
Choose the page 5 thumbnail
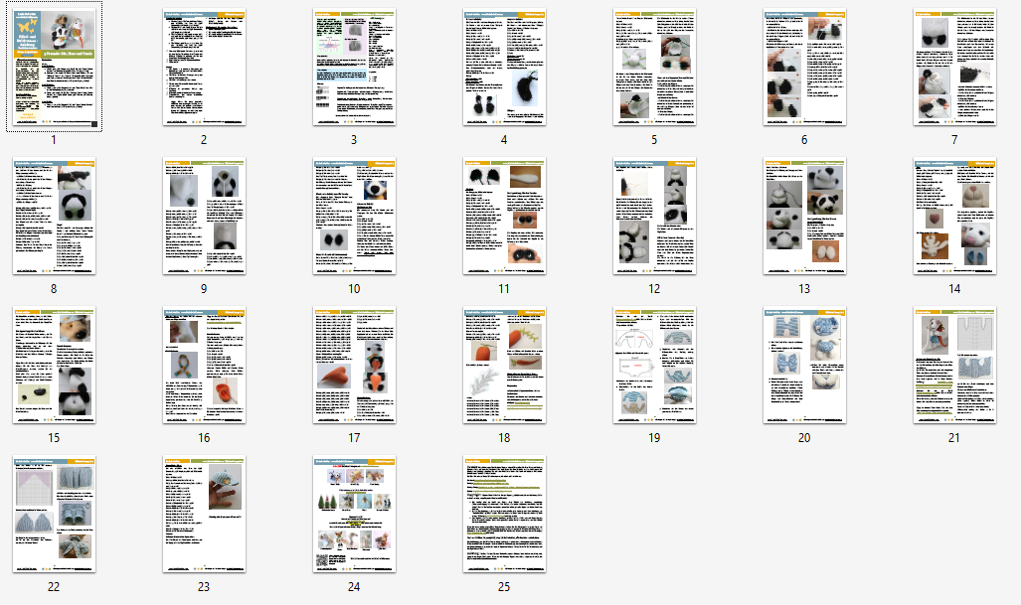(x=654, y=68)
